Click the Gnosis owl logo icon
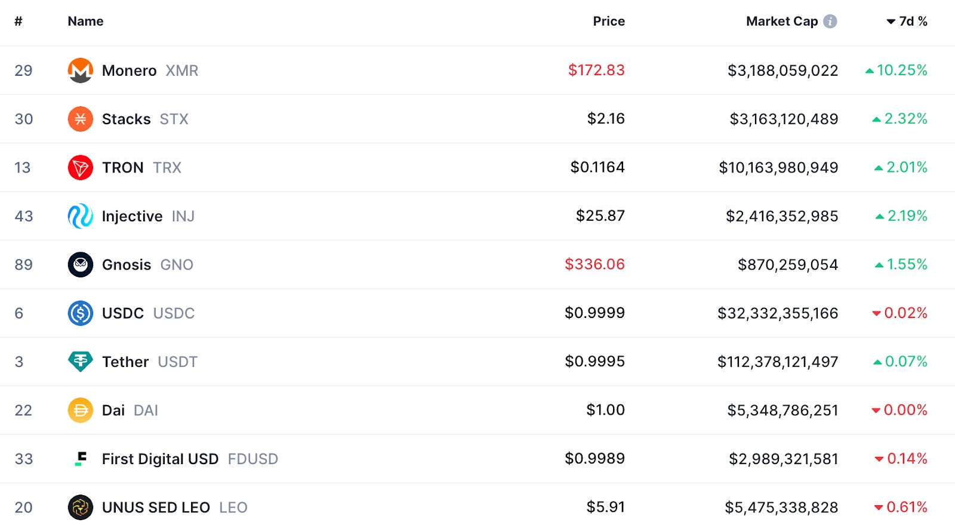This screenshot has height=525, width=955. (x=80, y=264)
